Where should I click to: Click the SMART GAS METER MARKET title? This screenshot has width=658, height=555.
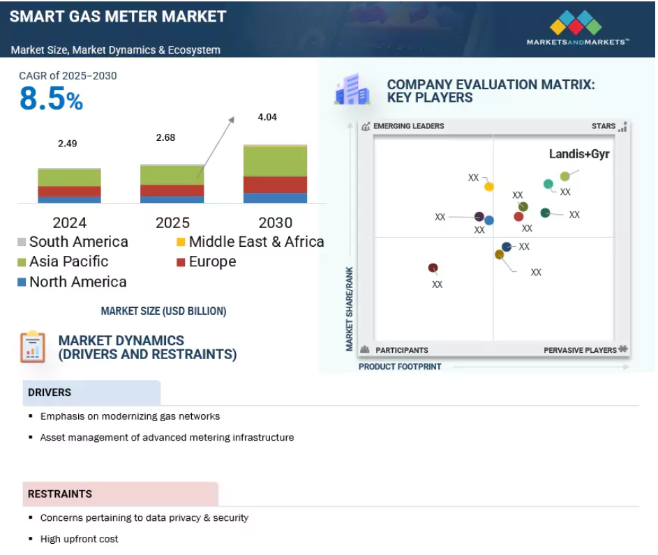[x=118, y=17]
